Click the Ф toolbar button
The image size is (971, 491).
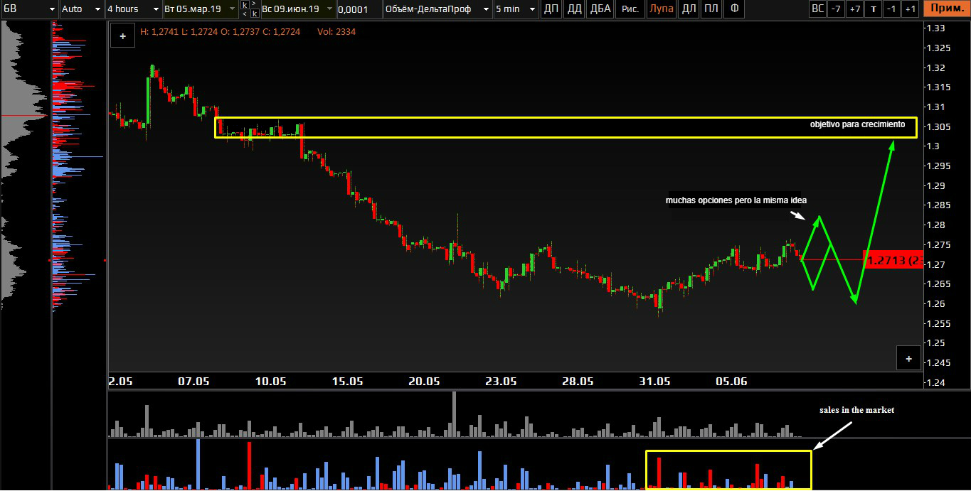[x=734, y=9]
